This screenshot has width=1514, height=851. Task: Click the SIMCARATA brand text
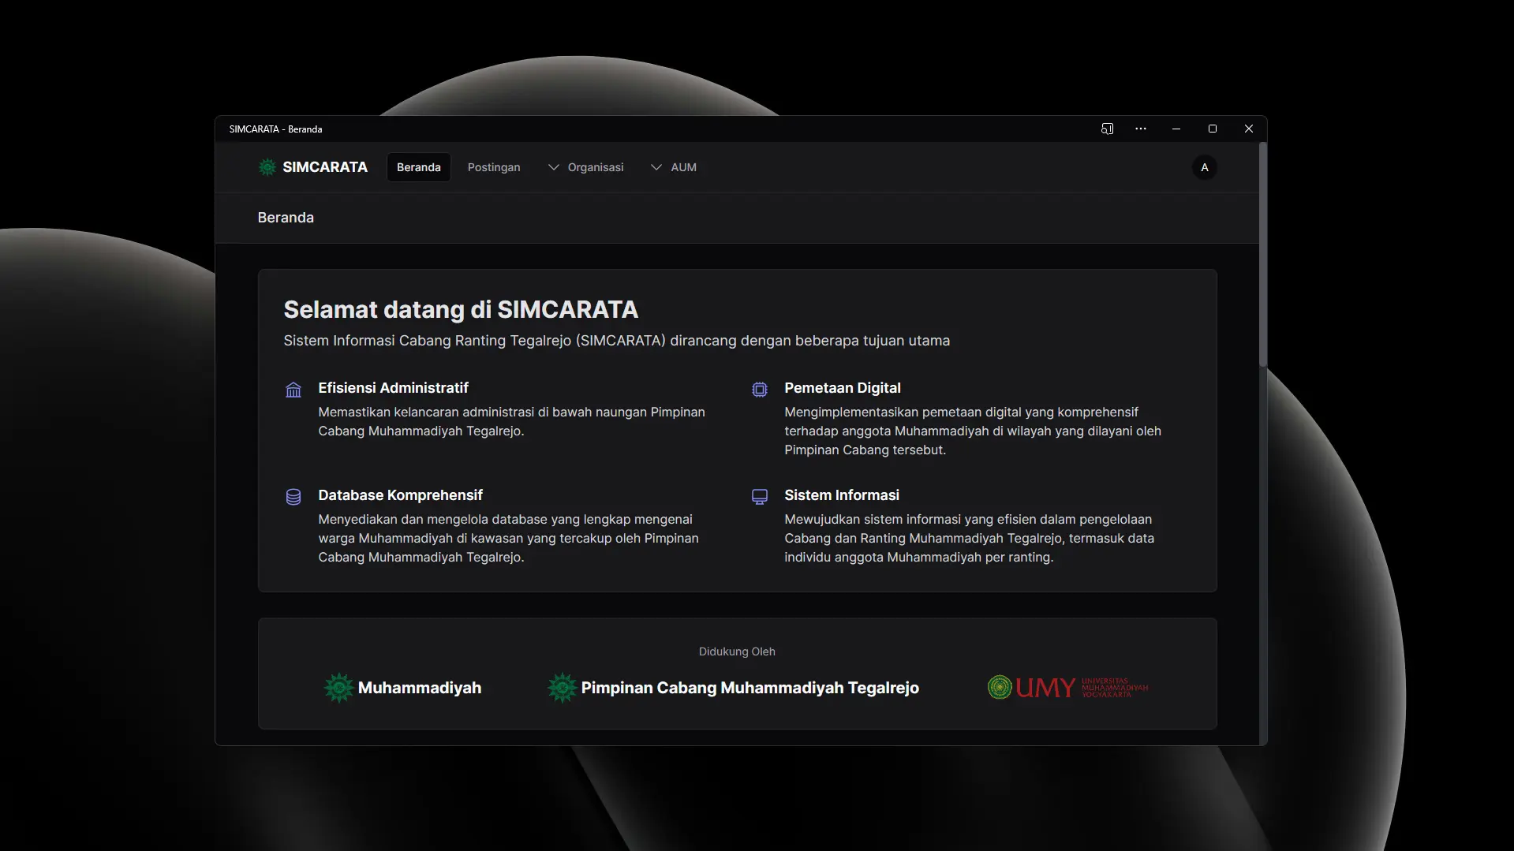coord(325,167)
